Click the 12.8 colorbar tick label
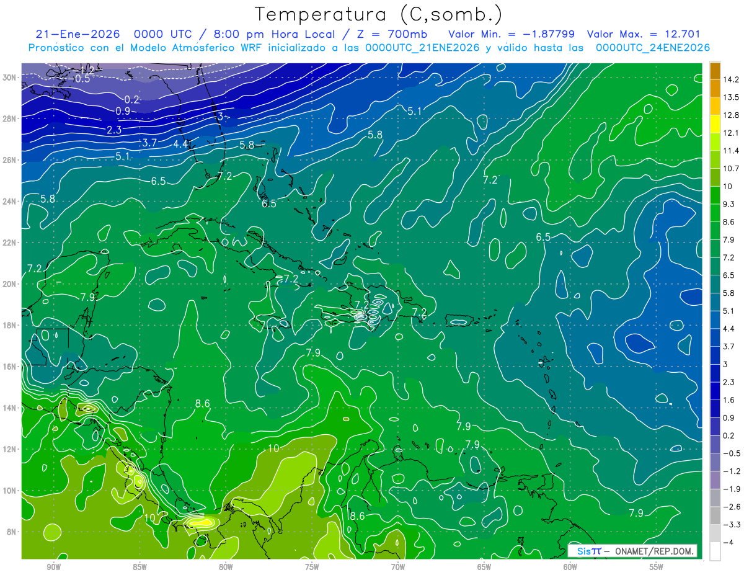744x575 pixels. click(x=731, y=115)
